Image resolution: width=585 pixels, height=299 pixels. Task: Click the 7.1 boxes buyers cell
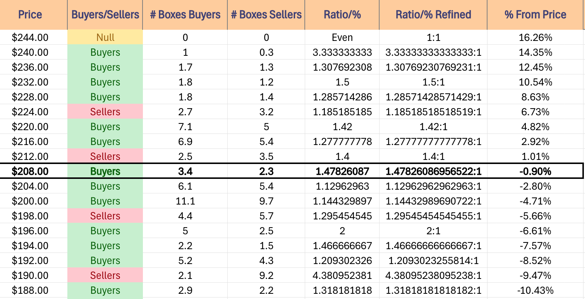click(x=185, y=126)
